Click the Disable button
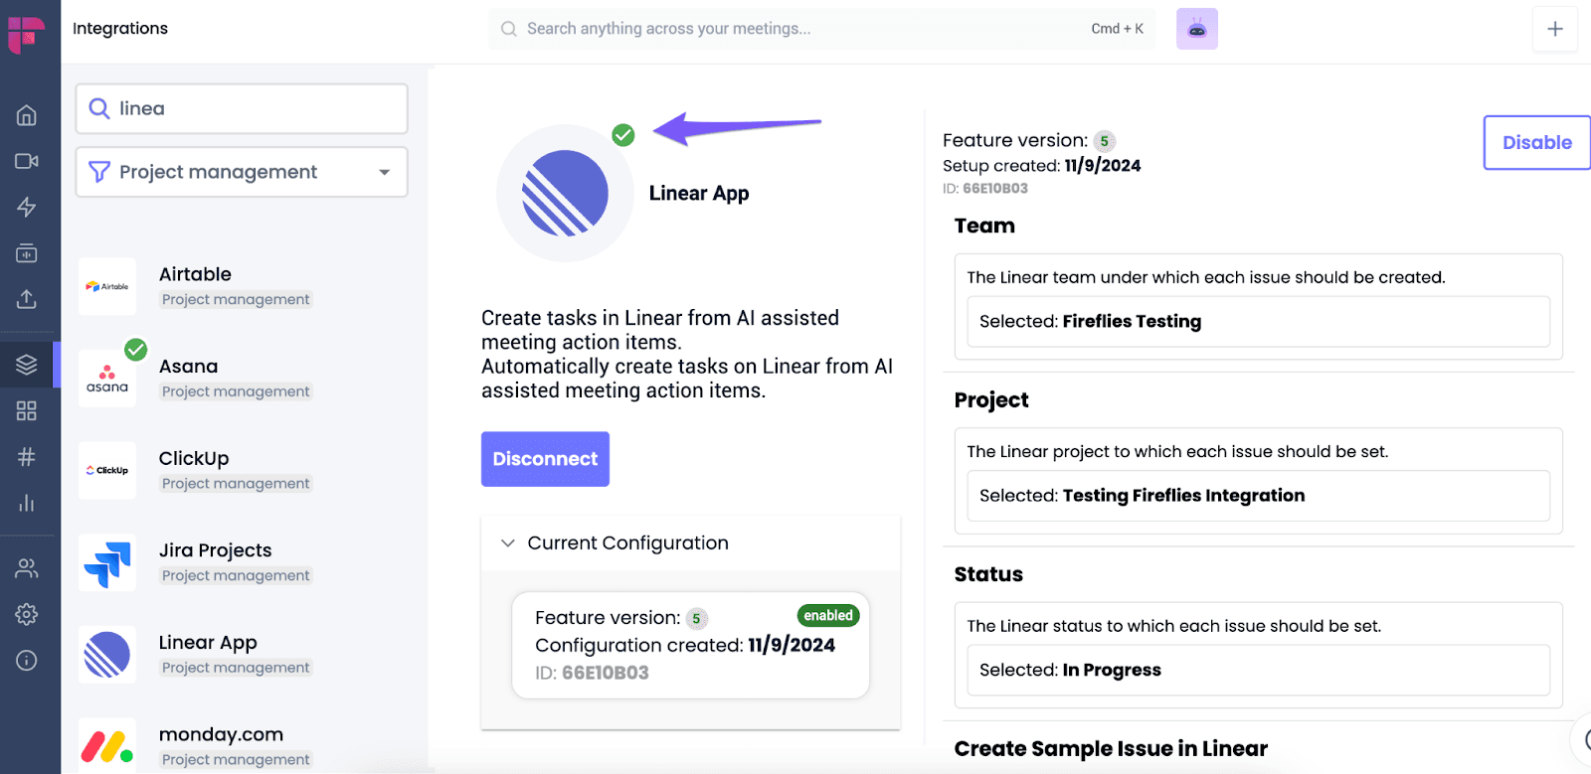1591x774 pixels. click(1536, 142)
